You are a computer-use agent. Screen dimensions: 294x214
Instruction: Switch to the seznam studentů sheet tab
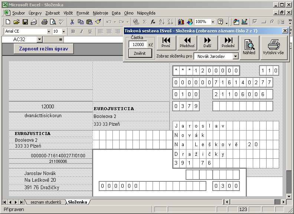point(46,202)
